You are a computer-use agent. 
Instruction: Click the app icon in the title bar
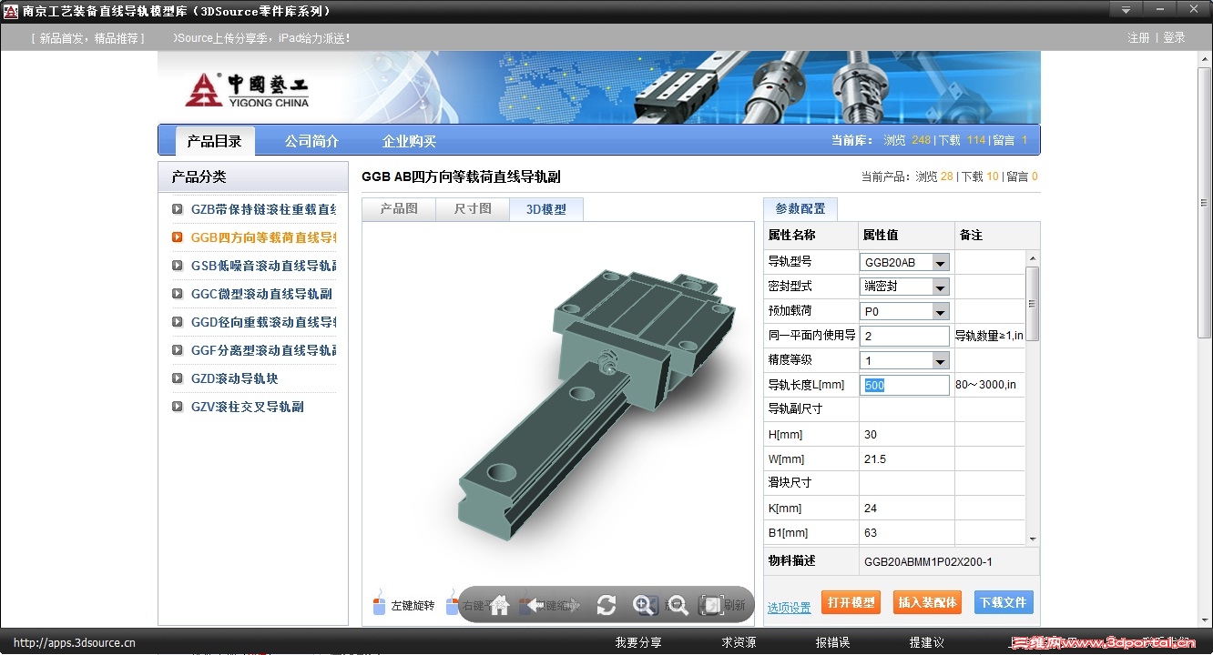11,11
